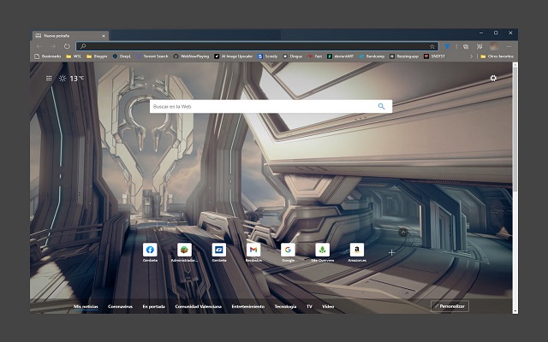The height and width of the screenshot is (342, 548).
Task: Open the Torrent Search bookmark
Action: click(x=152, y=56)
